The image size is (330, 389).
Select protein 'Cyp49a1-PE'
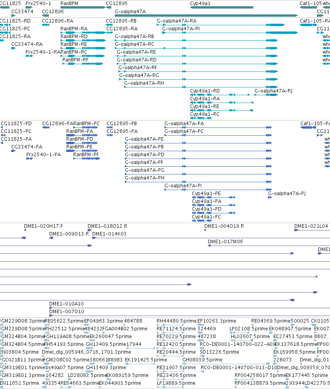206,194
